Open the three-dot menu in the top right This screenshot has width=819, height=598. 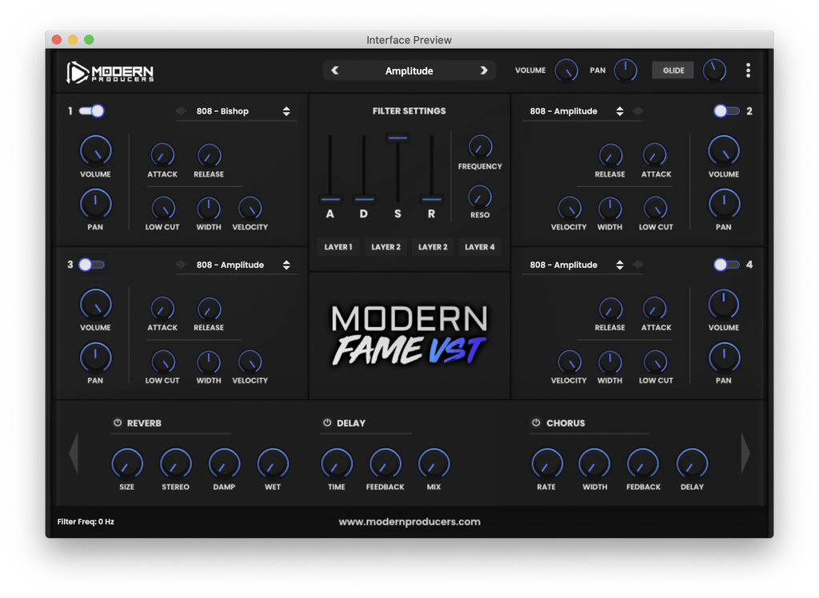(x=748, y=70)
